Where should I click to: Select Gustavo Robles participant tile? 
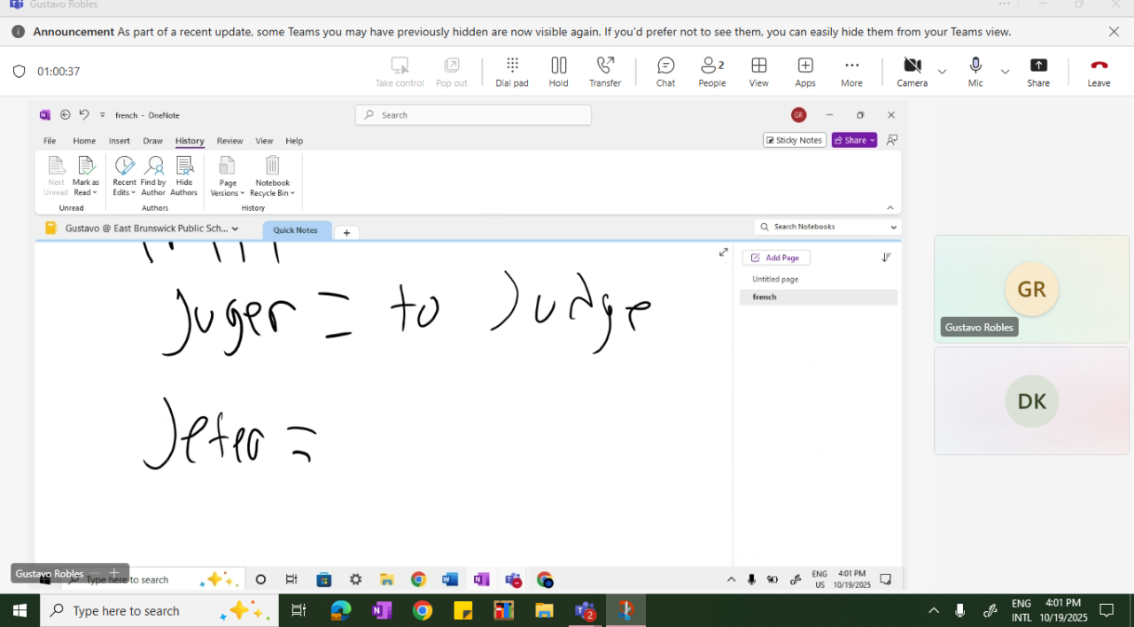coord(1031,289)
